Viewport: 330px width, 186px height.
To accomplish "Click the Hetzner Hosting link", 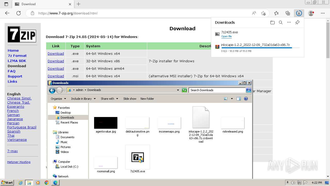I will 19,162.
